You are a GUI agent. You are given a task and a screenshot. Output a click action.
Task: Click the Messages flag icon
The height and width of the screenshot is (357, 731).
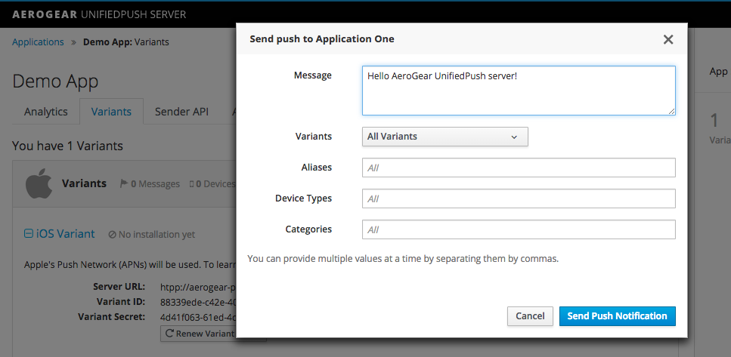coord(124,183)
